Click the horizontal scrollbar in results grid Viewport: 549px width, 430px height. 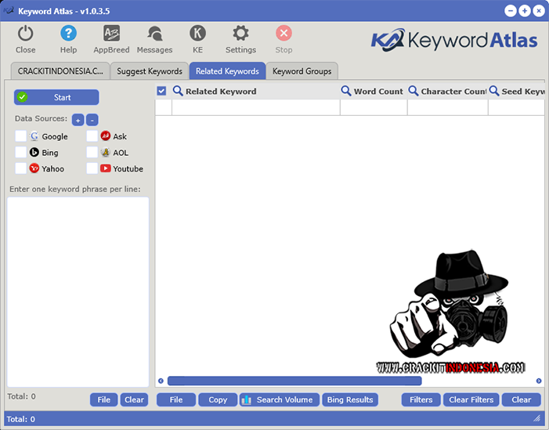pos(294,381)
